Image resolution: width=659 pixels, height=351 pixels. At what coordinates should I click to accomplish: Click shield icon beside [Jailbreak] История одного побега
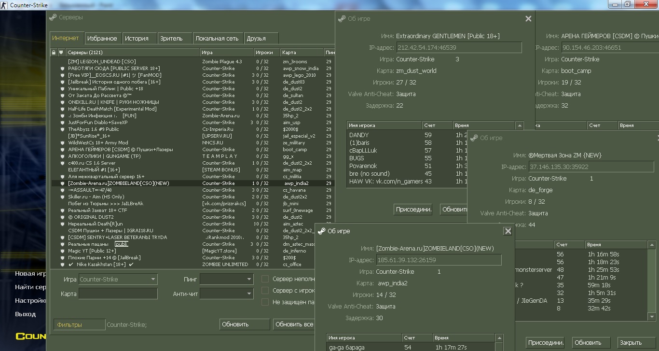[62, 82]
